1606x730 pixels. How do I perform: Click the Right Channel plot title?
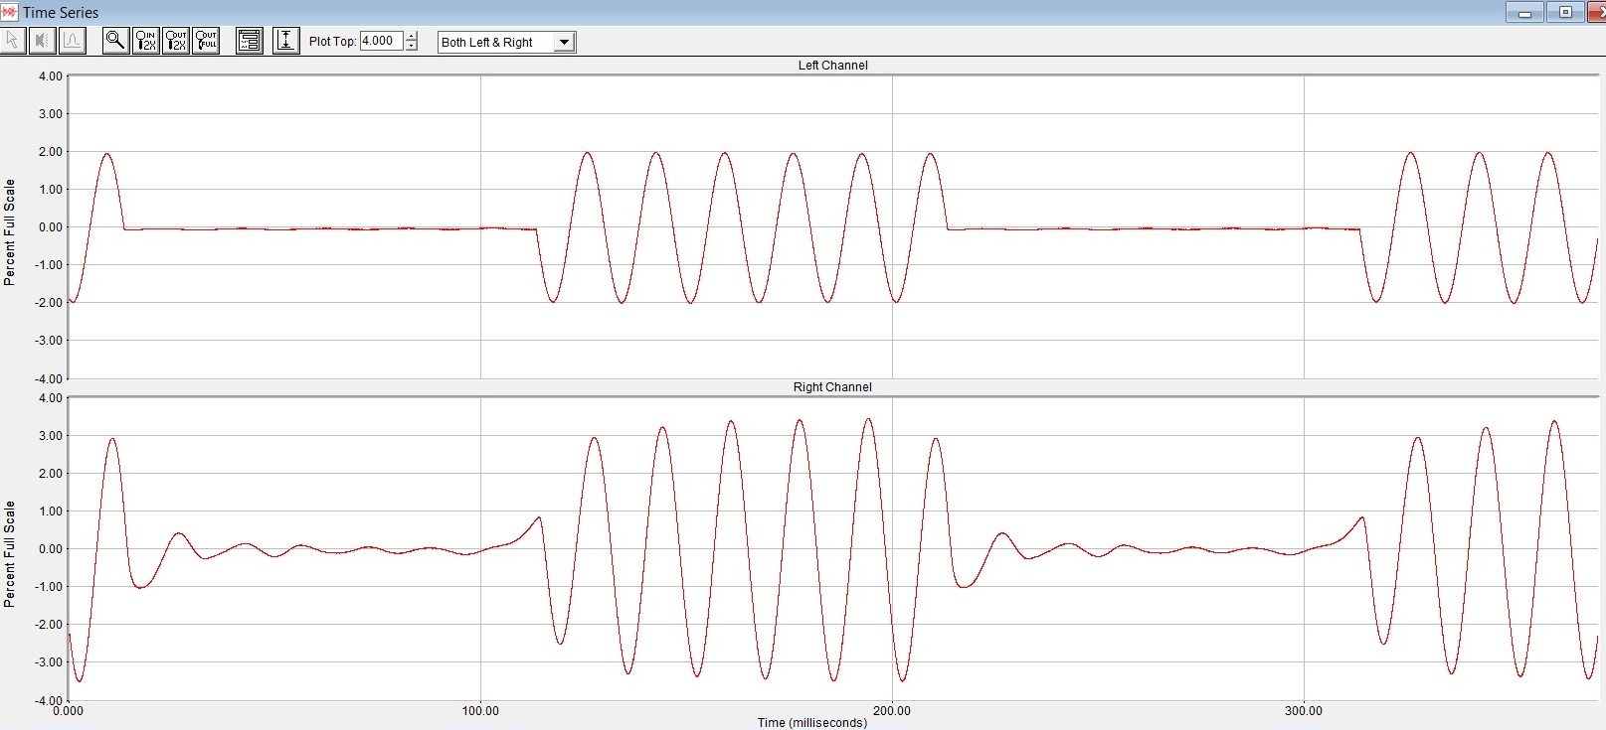pyautogui.click(x=832, y=387)
